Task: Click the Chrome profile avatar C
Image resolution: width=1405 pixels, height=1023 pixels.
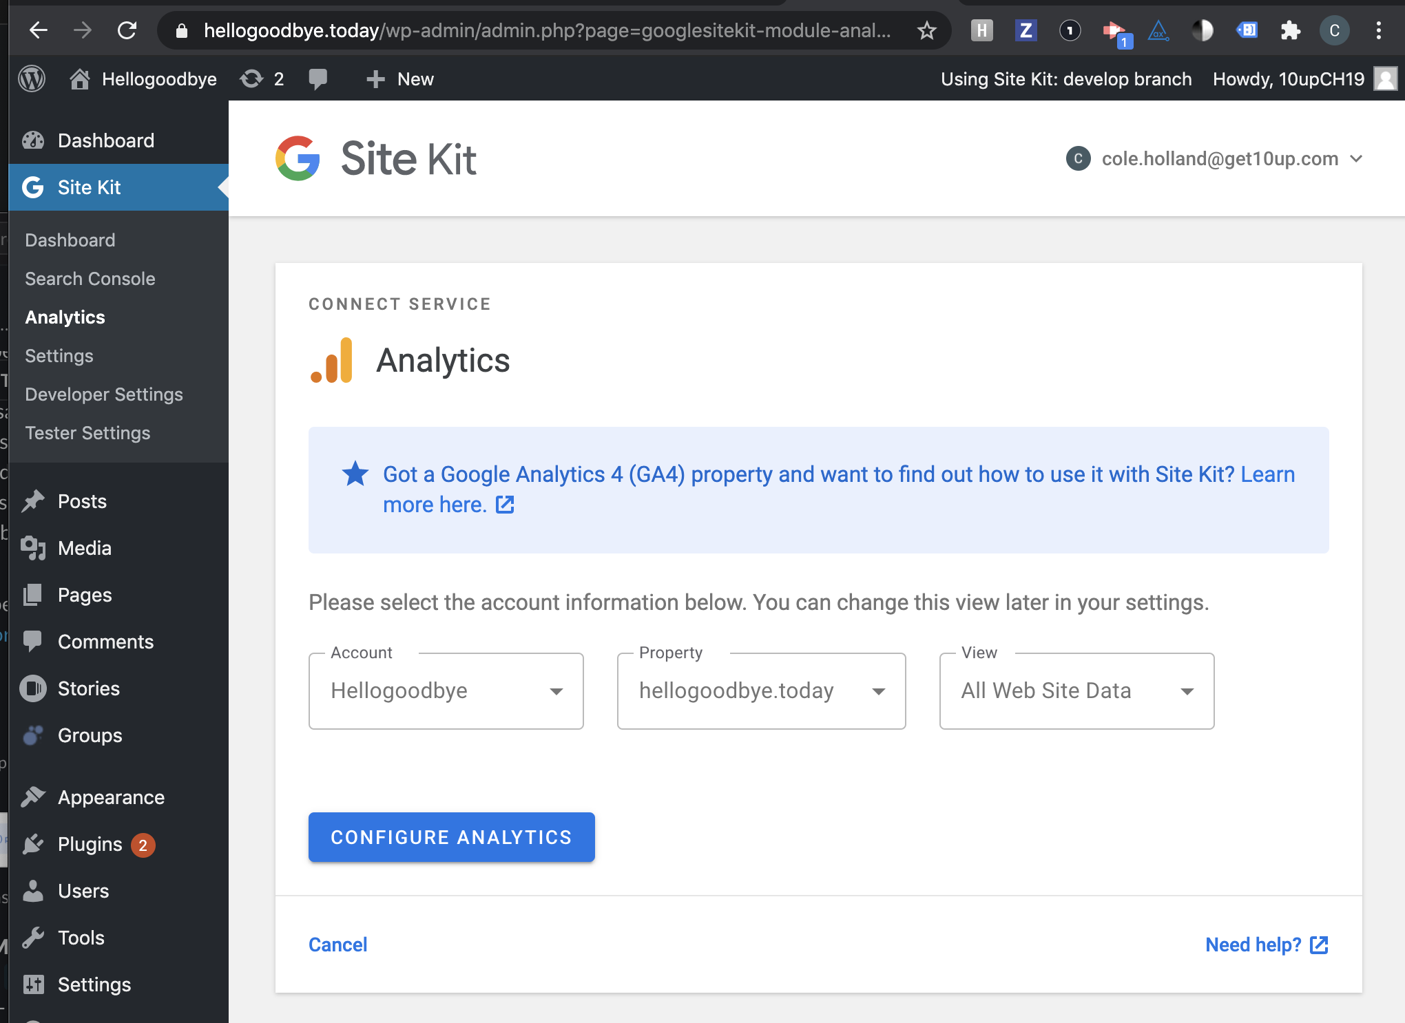Action: click(1335, 30)
